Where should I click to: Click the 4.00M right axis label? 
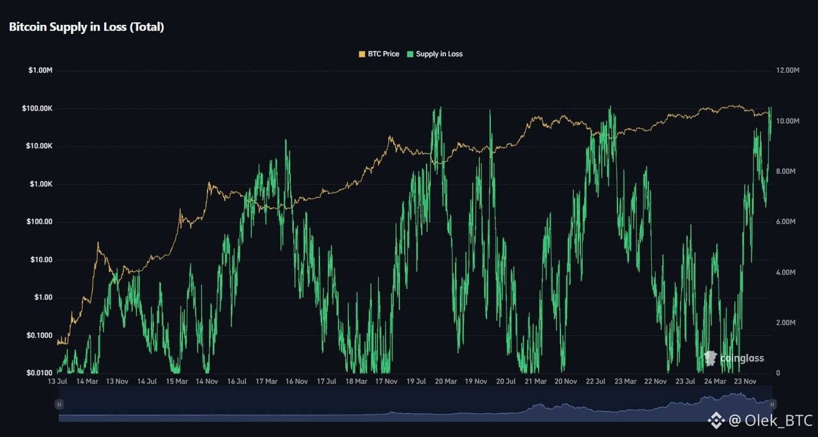tap(786, 272)
